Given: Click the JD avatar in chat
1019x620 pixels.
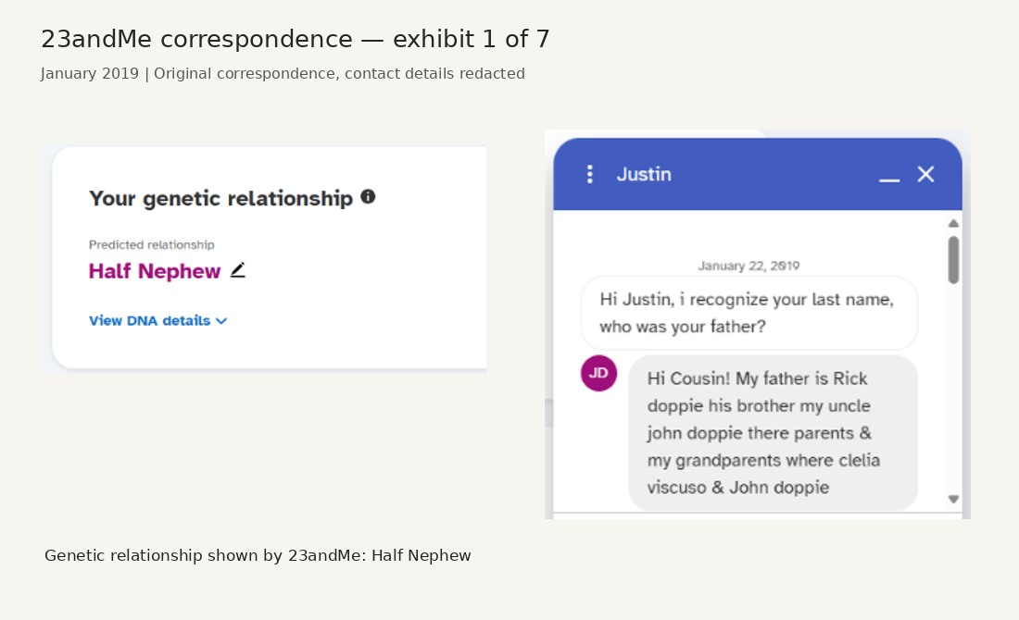Looking at the screenshot, I should coord(598,373).
